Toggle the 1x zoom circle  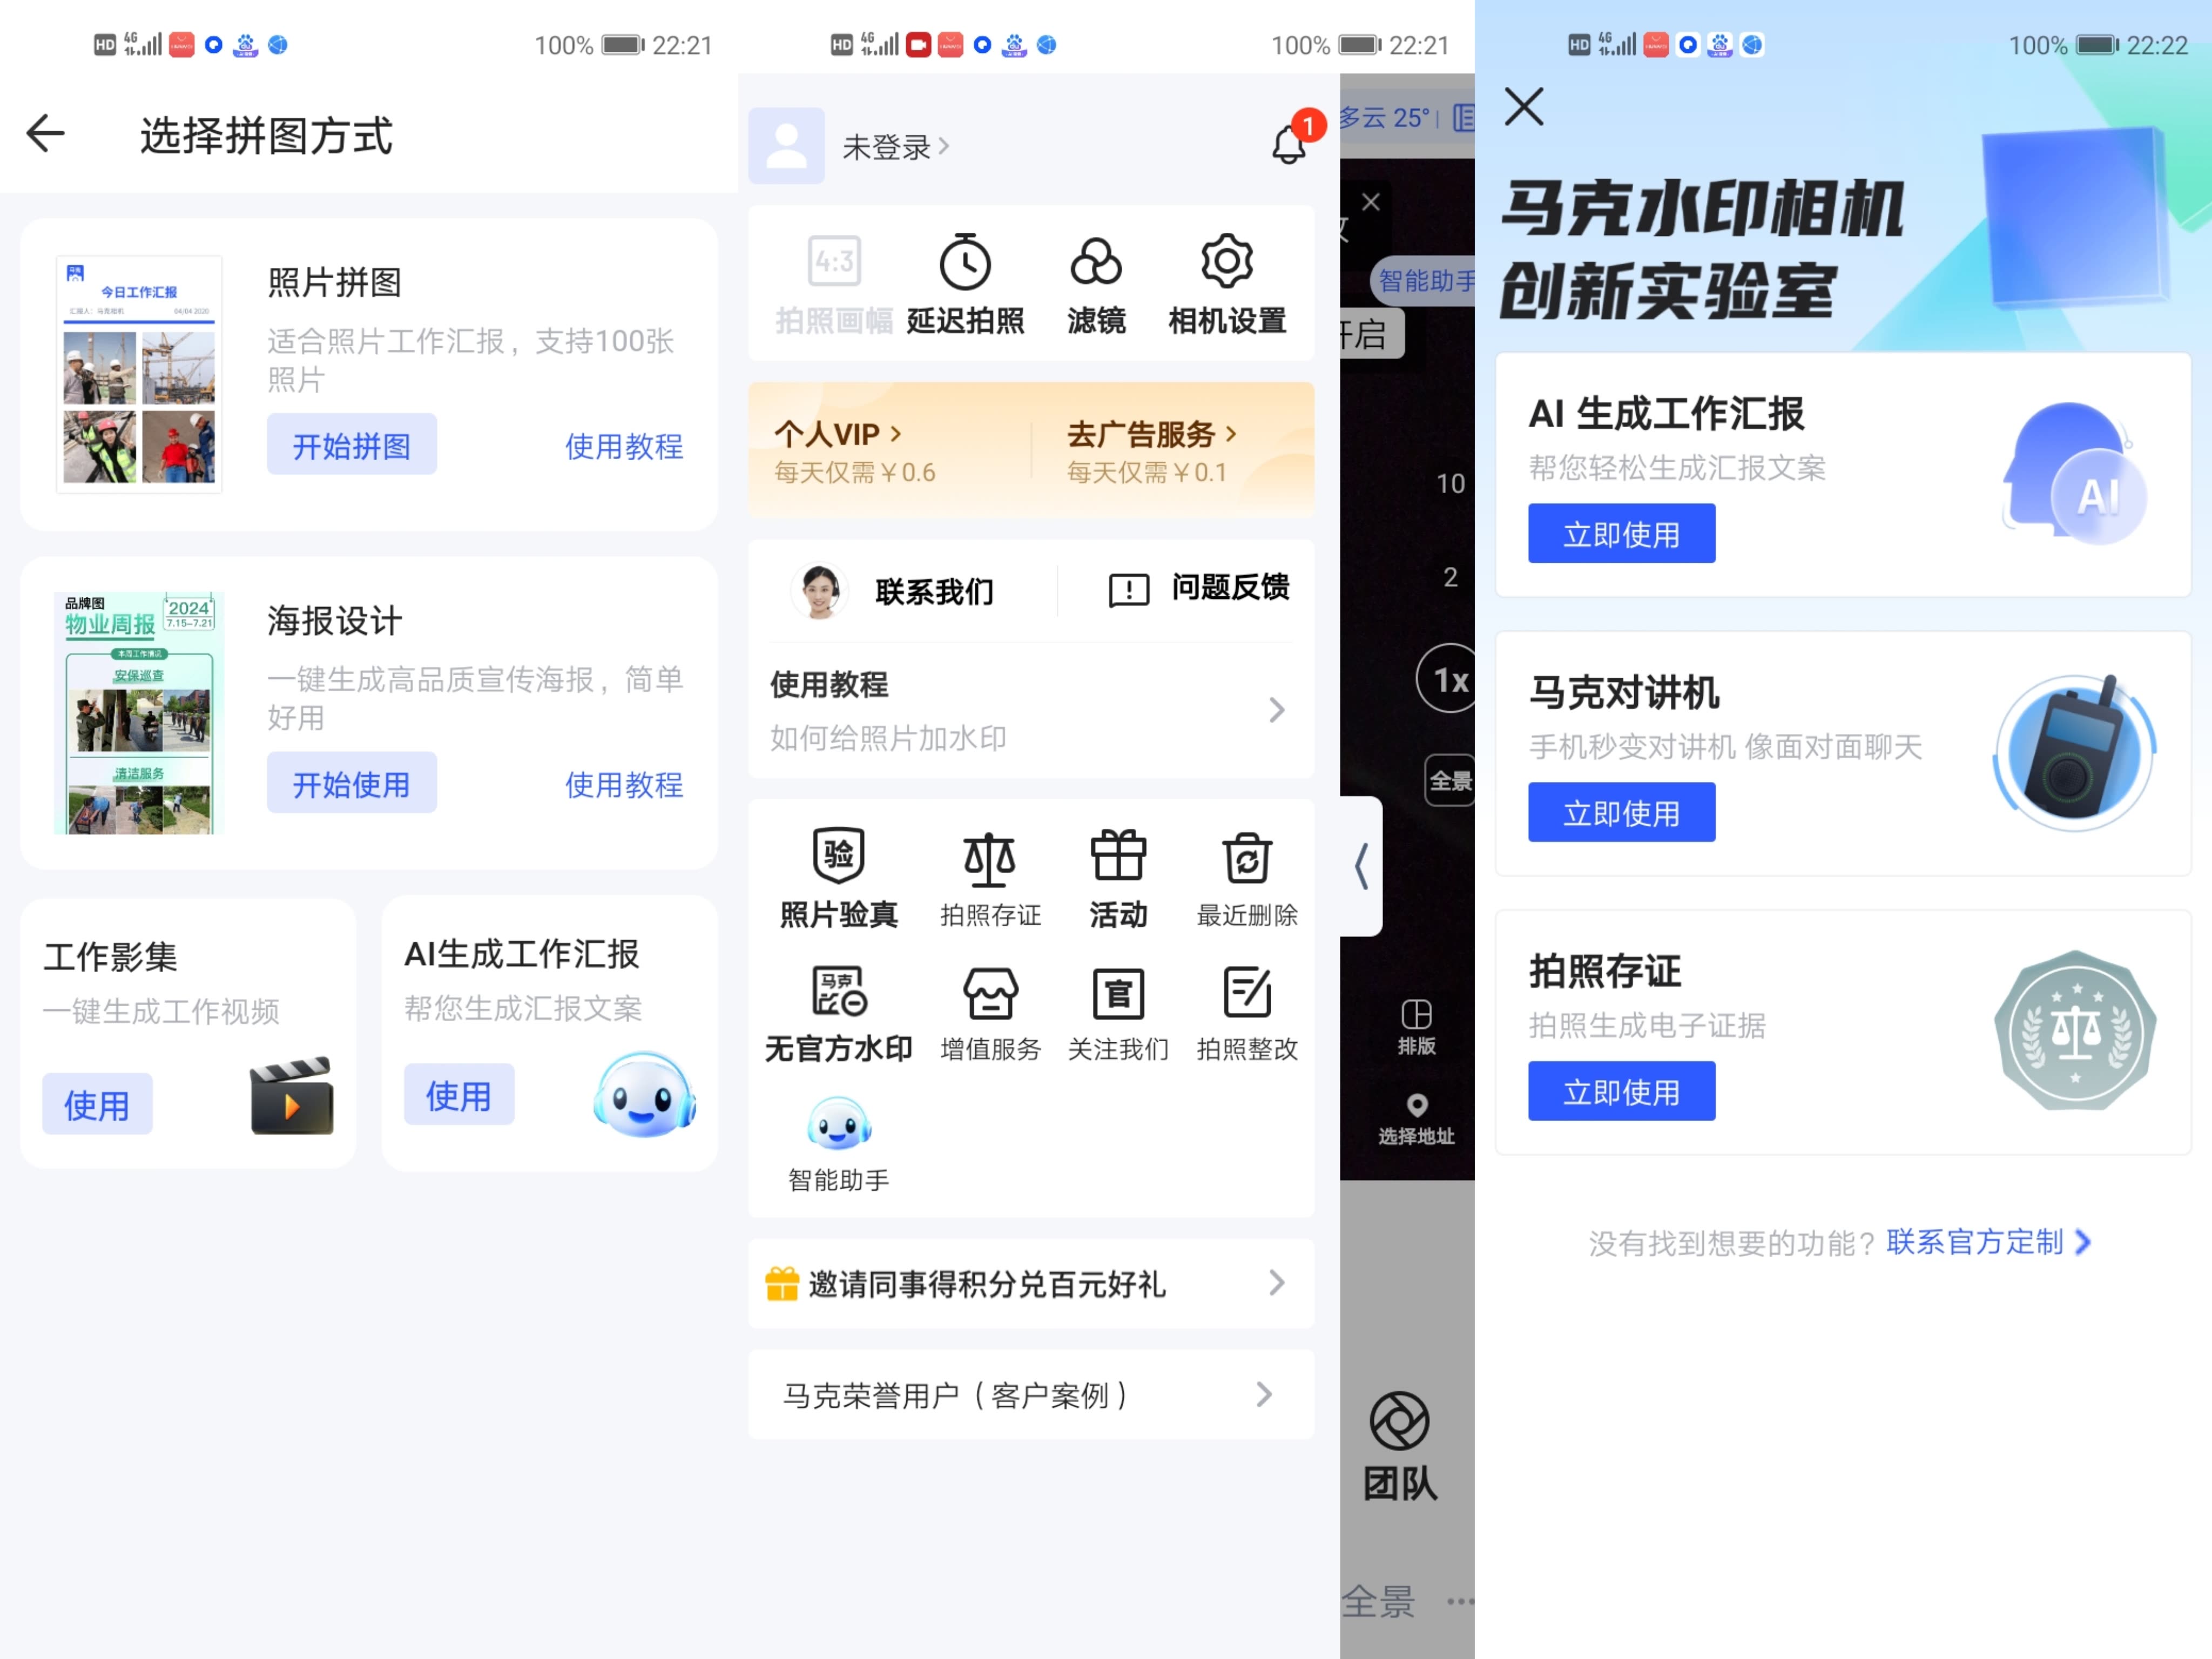pyautogui.click(x=1448, y=680)
